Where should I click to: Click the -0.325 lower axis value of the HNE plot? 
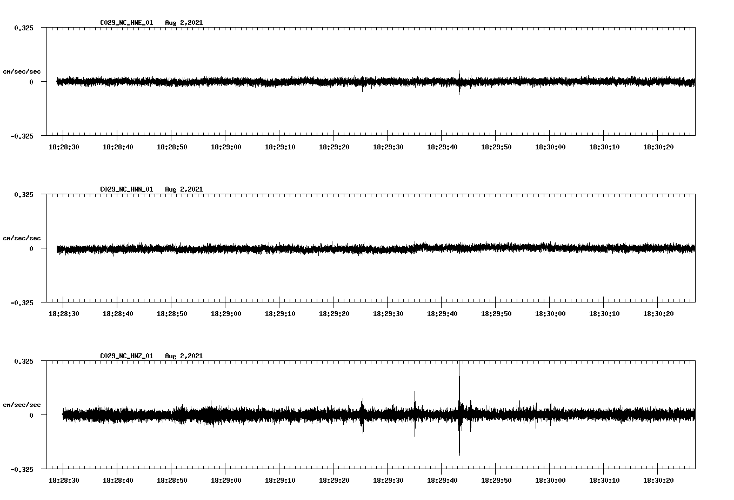(22, 136)
